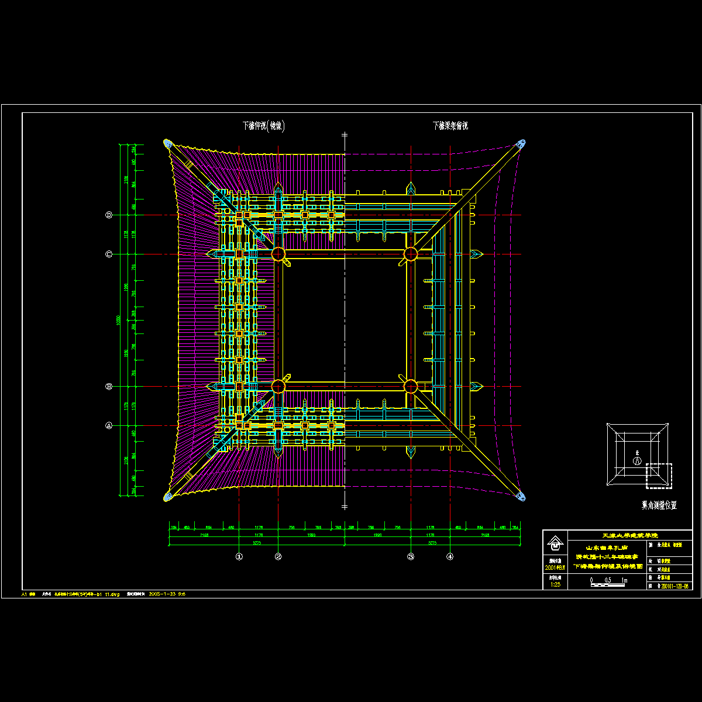Click the 5275 dimension under grid bubbles 1-2
702x702 pixels.
pyautogui.click(x=256, y=542)
